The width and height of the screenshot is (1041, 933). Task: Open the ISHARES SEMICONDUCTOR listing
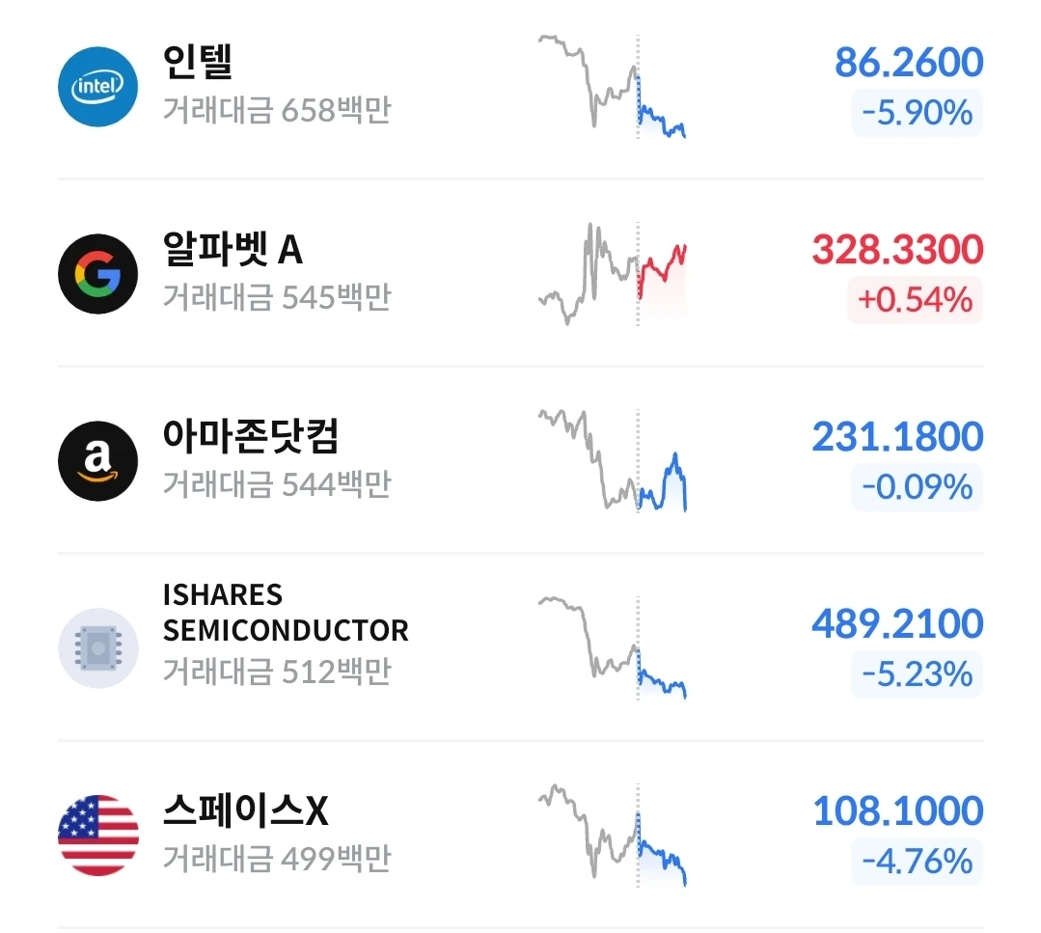(x=521, y=648)
